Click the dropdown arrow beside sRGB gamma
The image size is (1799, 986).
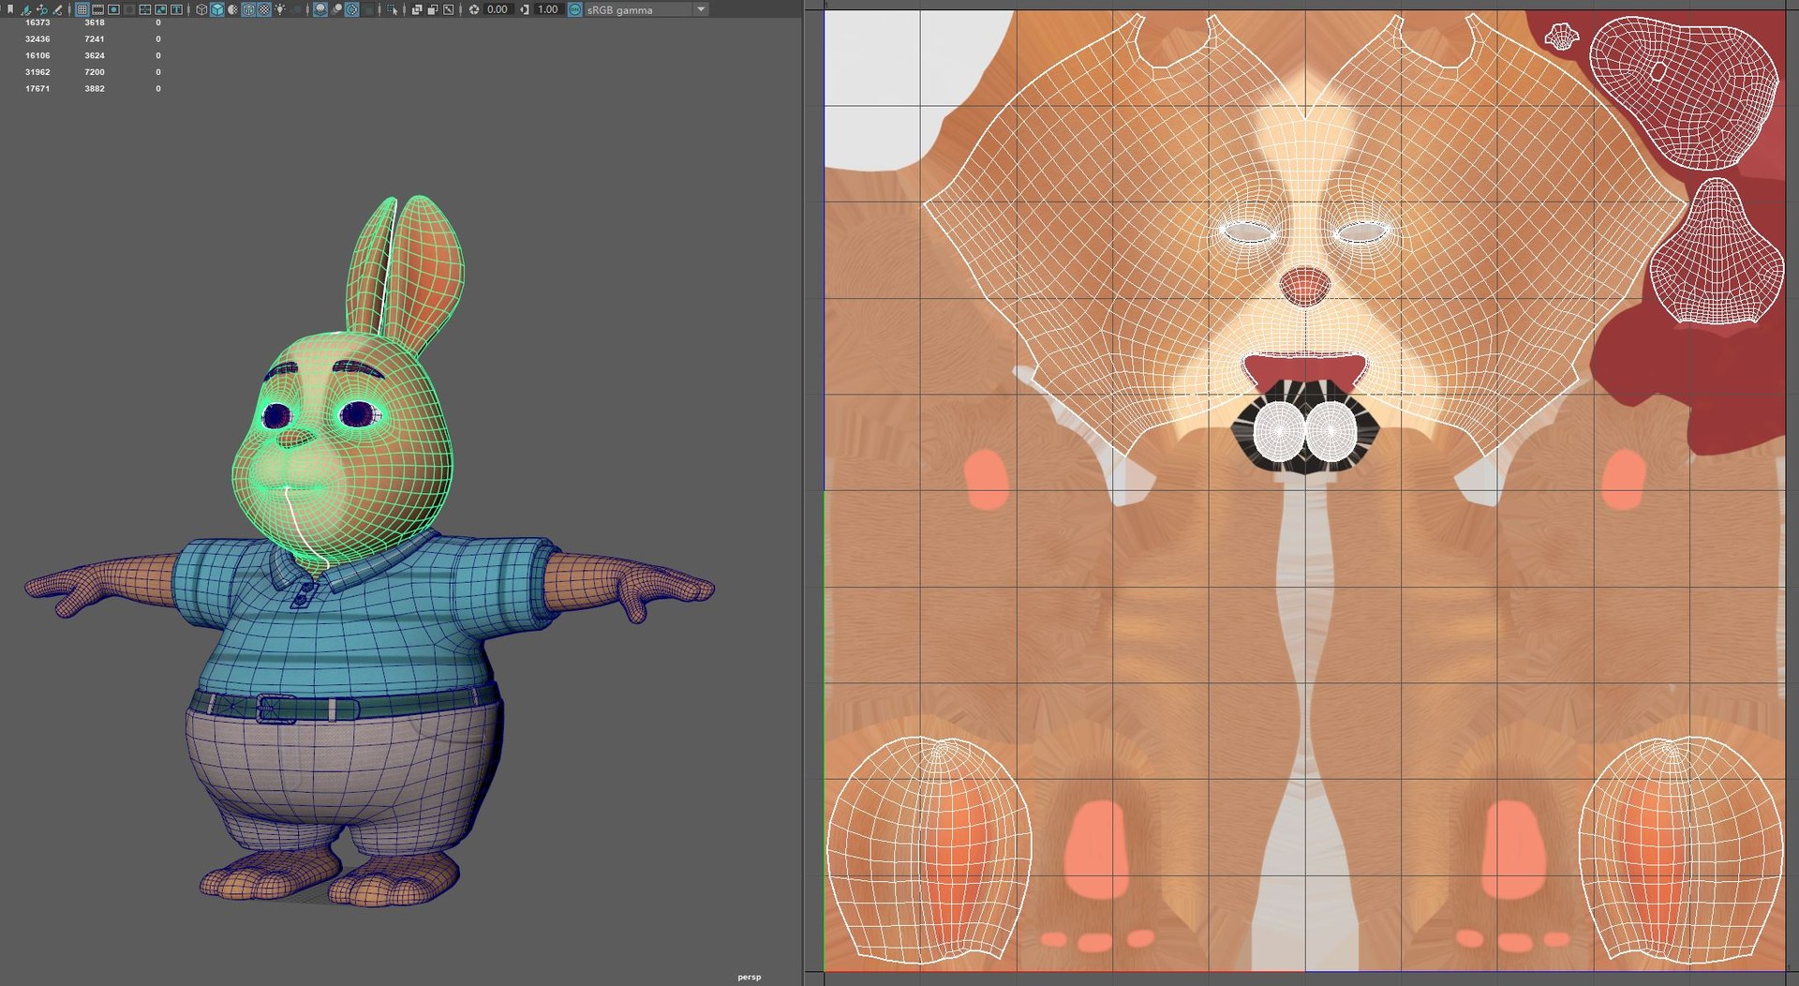701,9
